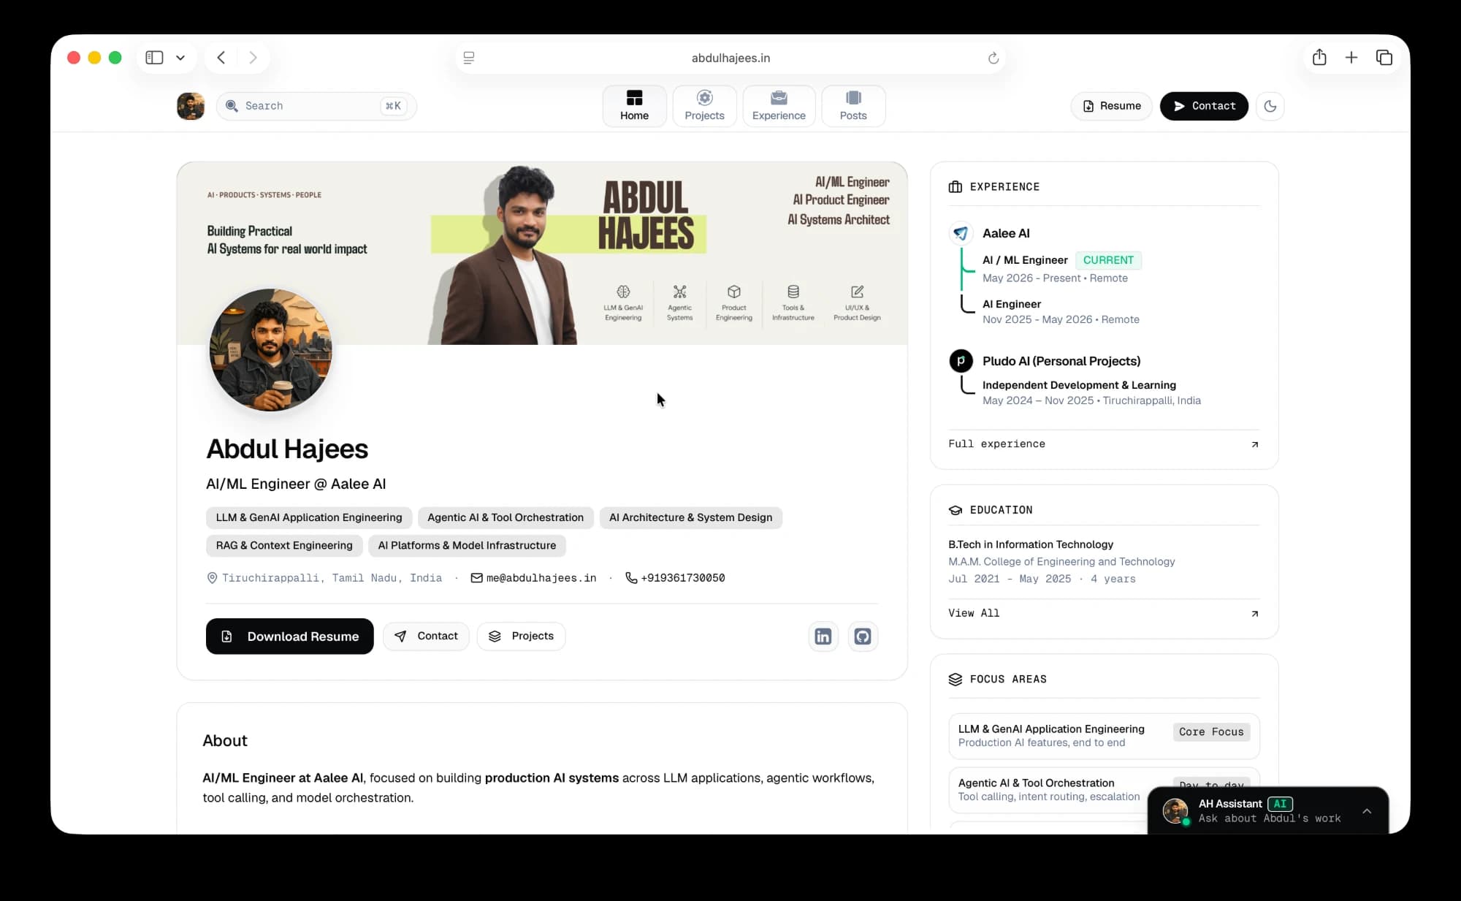
Task: Open sidebar dropdown chevron
Action: point(180,58)
